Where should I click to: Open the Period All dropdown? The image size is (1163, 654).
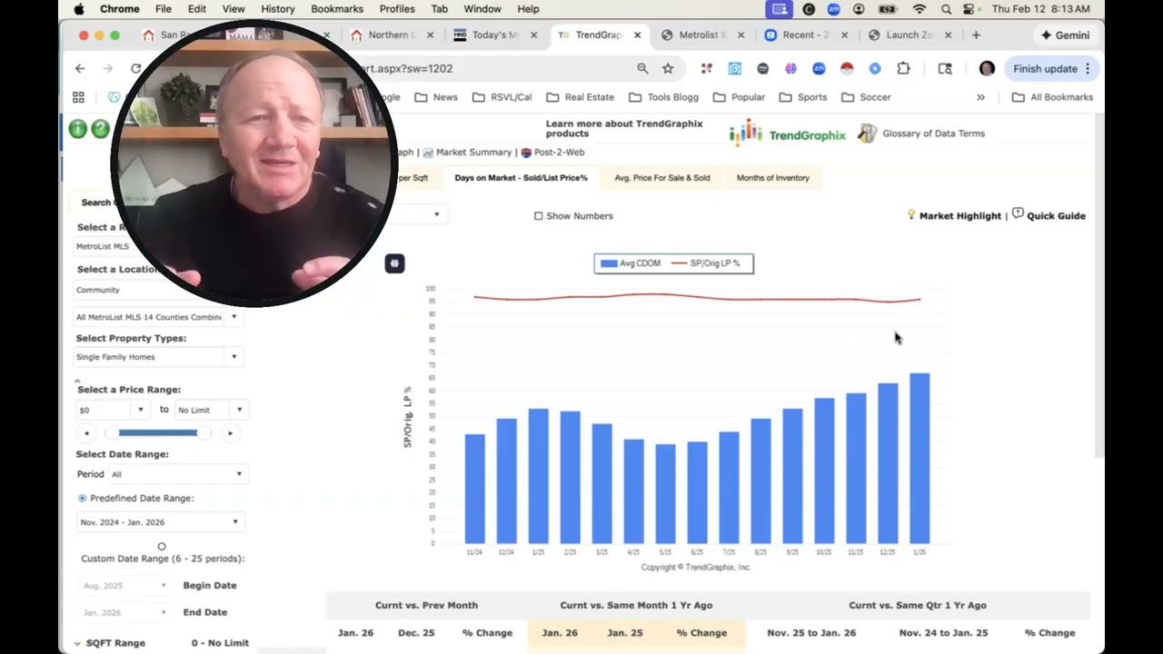click(177, 474)
